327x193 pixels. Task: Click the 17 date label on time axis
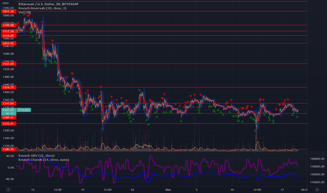pos(282,189)
